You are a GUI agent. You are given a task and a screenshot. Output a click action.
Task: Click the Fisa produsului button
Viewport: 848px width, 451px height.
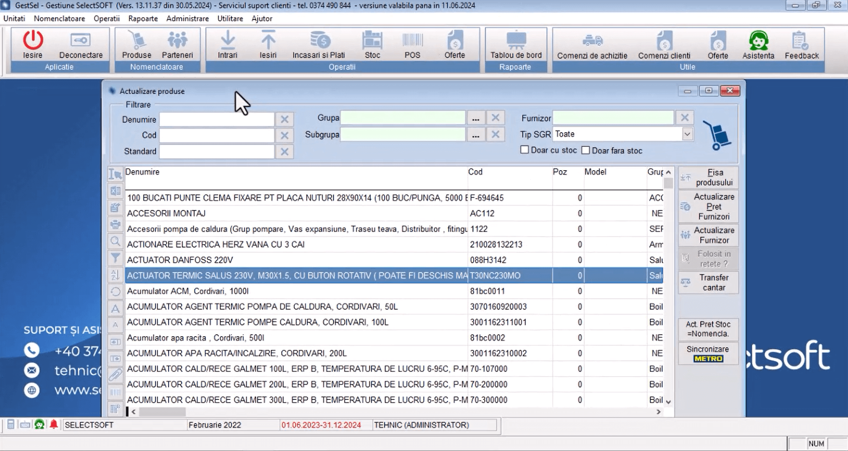(x=708, y=178)
